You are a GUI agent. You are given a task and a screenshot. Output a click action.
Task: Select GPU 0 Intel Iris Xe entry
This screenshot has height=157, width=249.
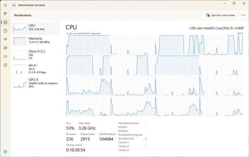pyautogui.click(x=36, y=83)
